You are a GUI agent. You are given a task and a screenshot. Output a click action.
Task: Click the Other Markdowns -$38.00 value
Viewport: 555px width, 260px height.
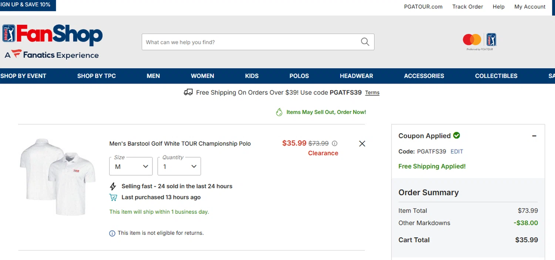click(x=526, y=223)
